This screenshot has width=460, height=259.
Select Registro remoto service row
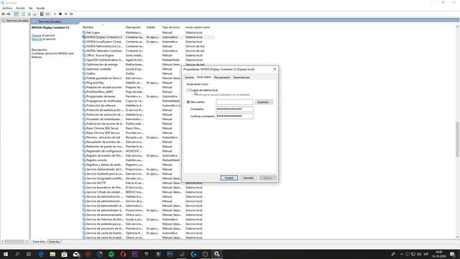point(132,160)
